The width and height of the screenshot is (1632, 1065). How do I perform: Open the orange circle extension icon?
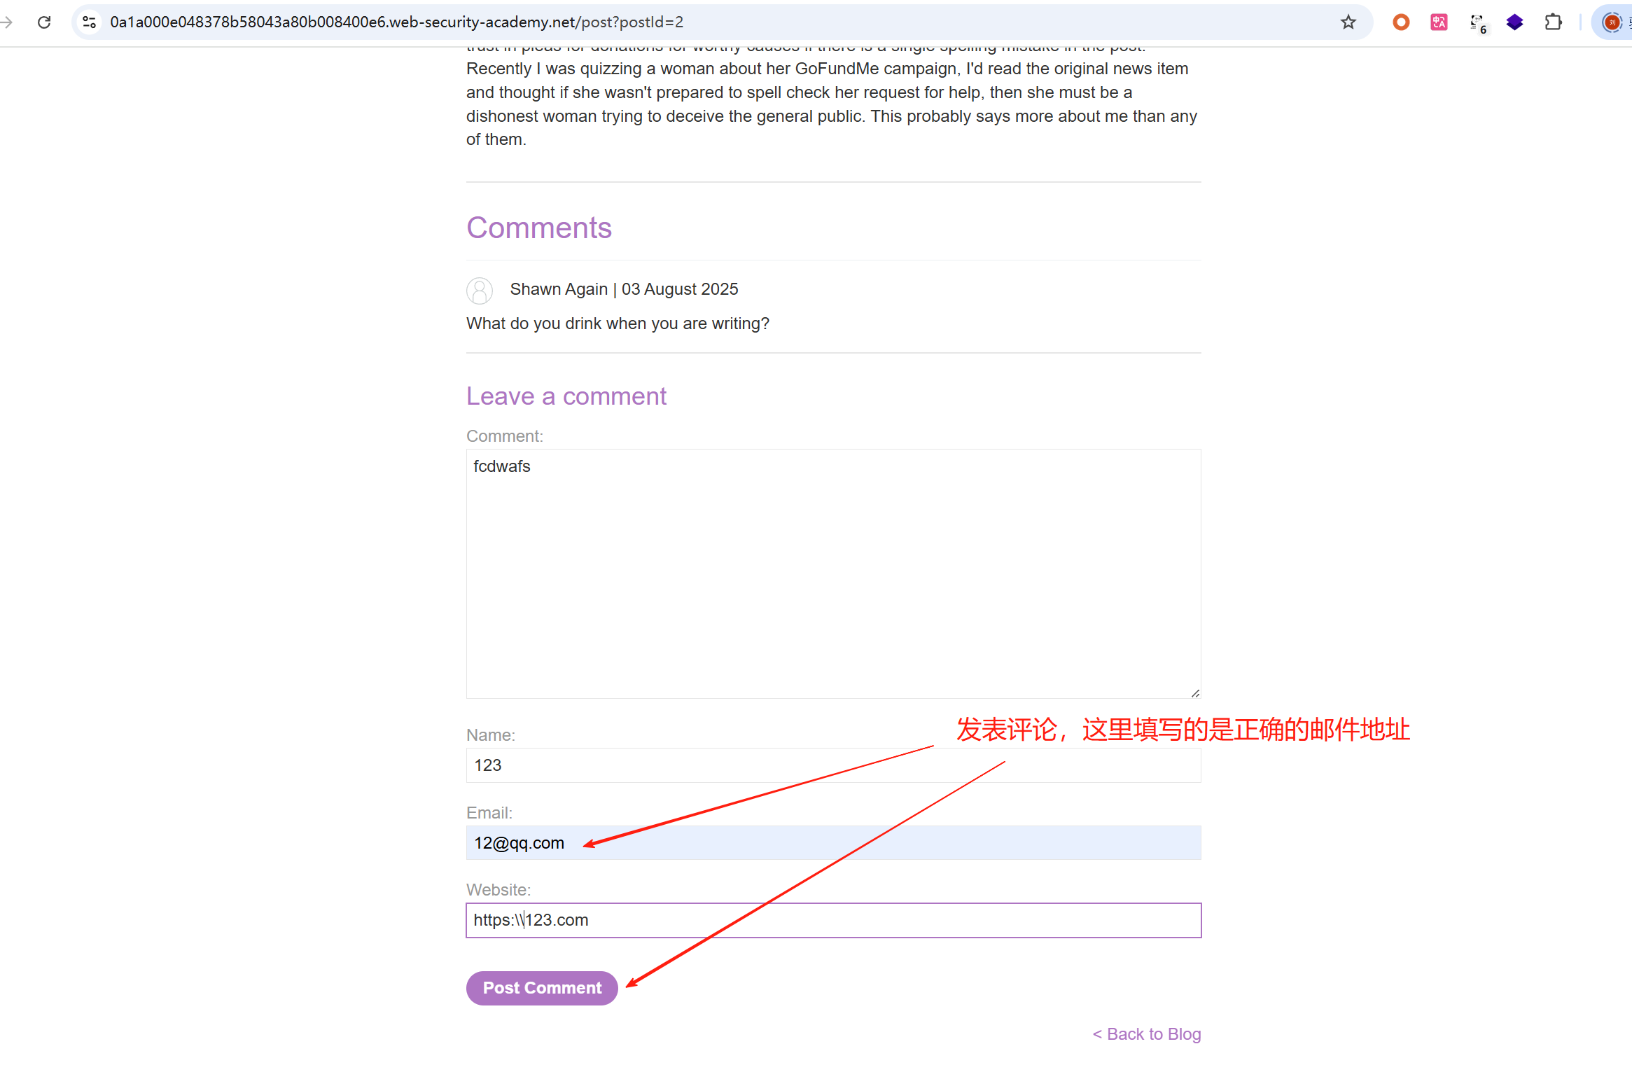tap(1401, 22)
